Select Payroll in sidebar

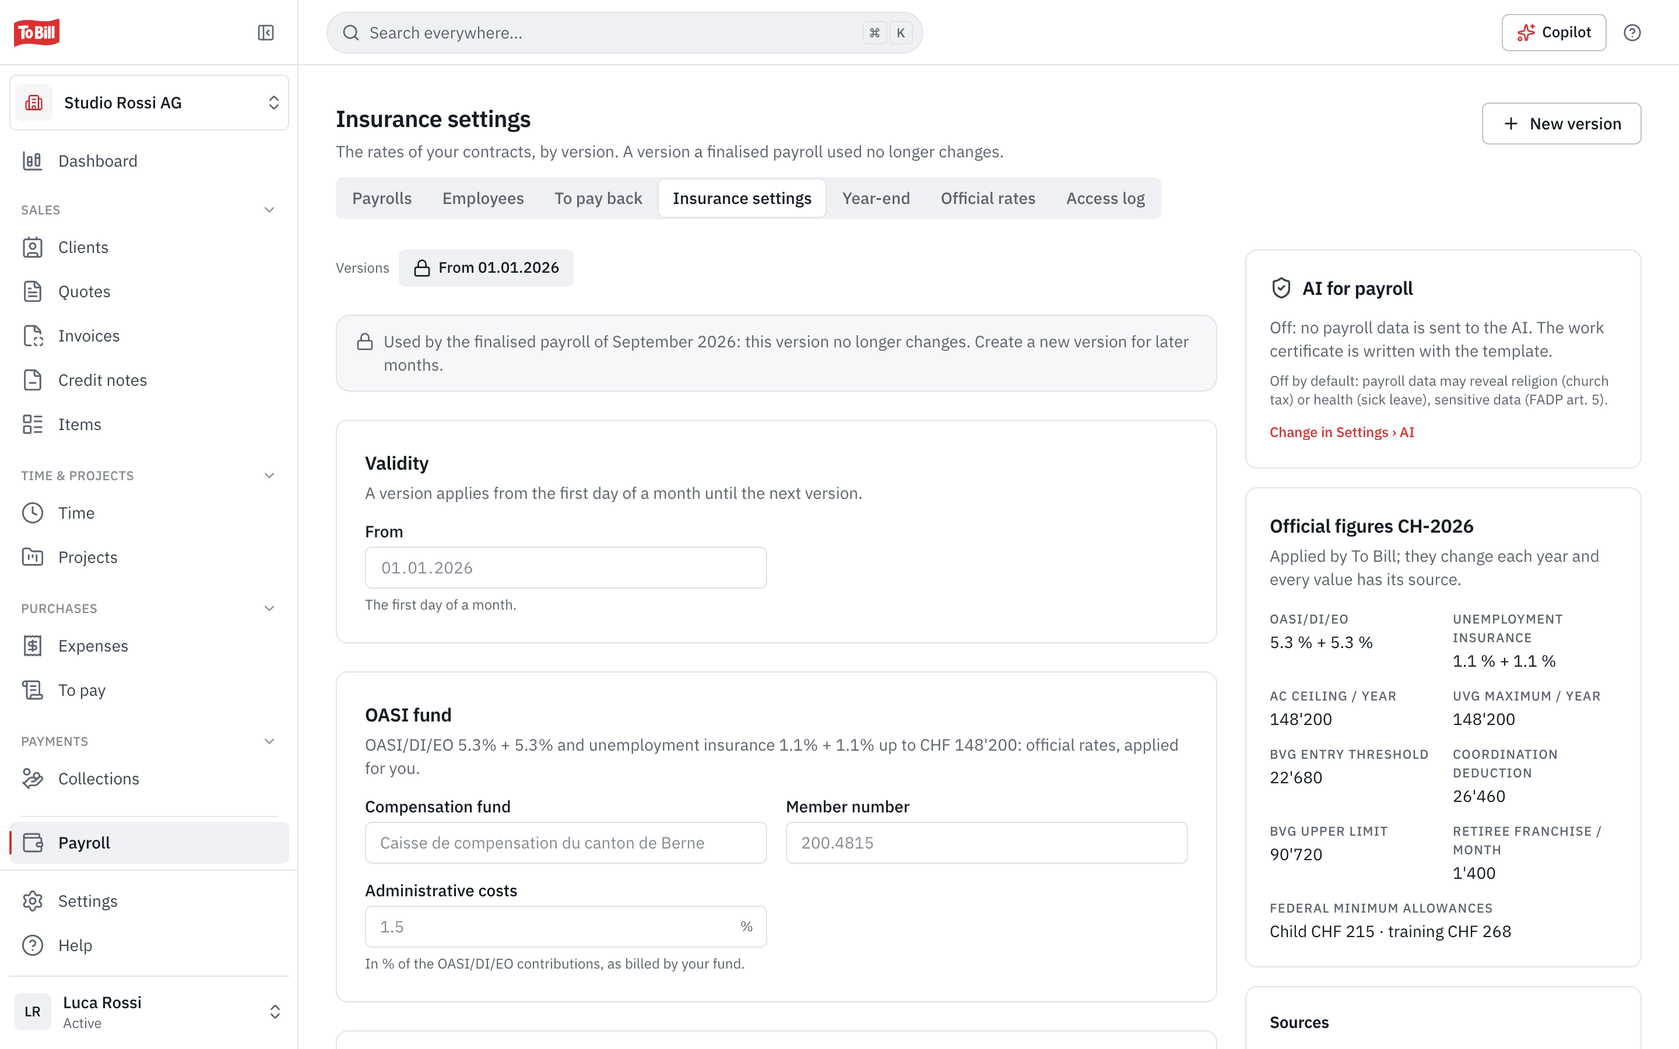point(149,843)
